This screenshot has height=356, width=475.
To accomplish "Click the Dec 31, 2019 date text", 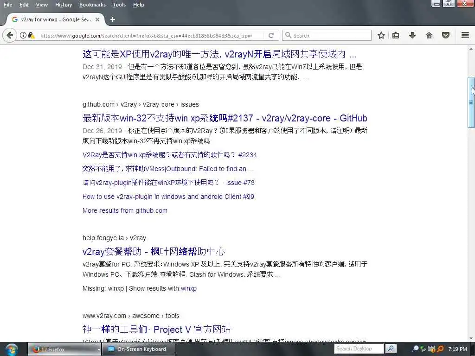I will 102,67.
